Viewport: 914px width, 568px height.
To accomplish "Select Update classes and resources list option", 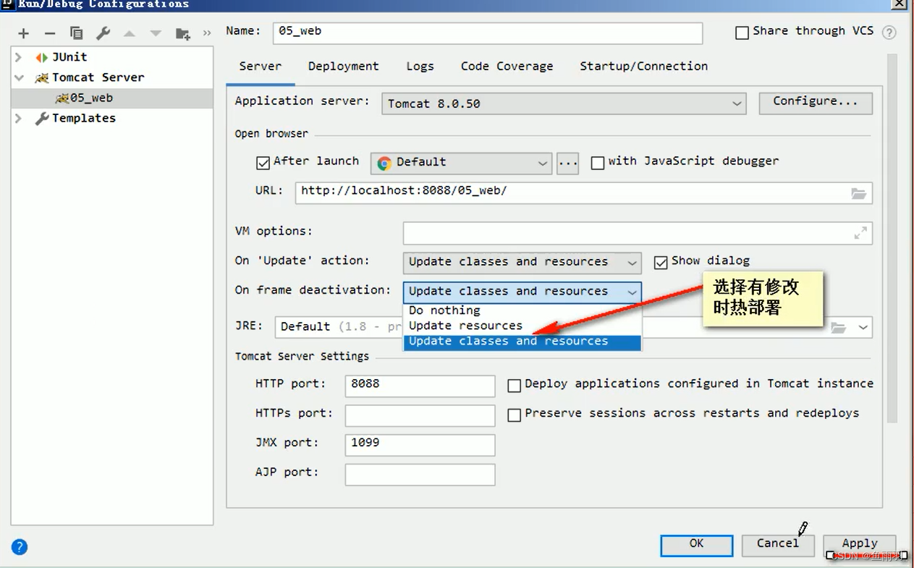I will pos(522,342).
